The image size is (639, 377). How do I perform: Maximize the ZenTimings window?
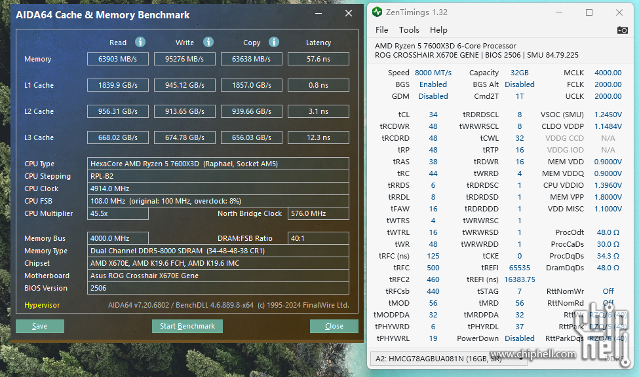click(x=589, y=12)
